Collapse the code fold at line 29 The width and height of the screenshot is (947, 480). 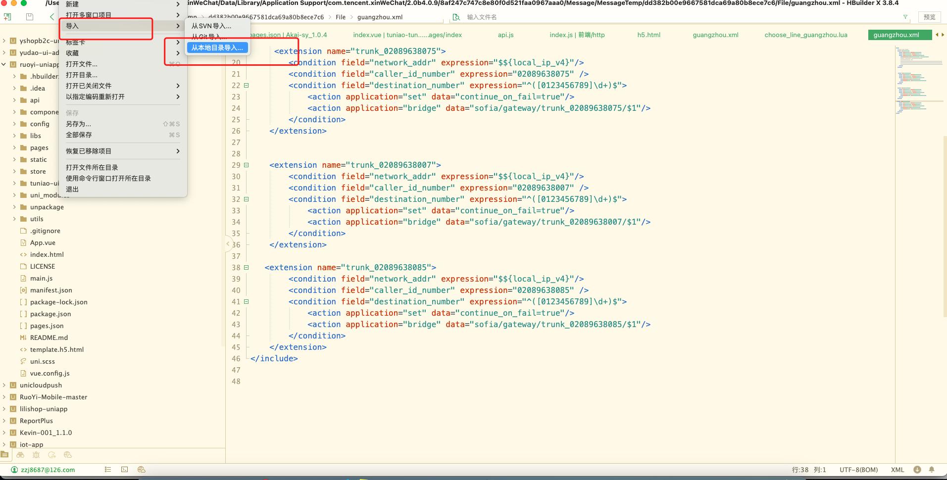click(x=246, y=165)
